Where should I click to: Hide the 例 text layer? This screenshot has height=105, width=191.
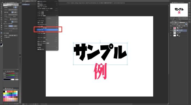tap(171, 28)
